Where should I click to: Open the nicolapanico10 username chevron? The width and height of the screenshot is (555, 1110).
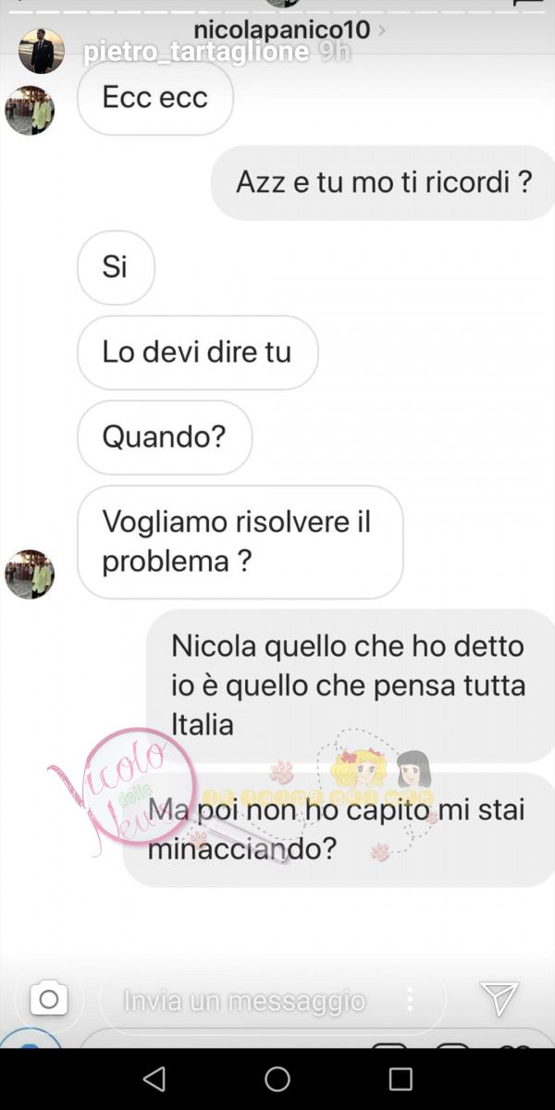click(x=382, y=31)
